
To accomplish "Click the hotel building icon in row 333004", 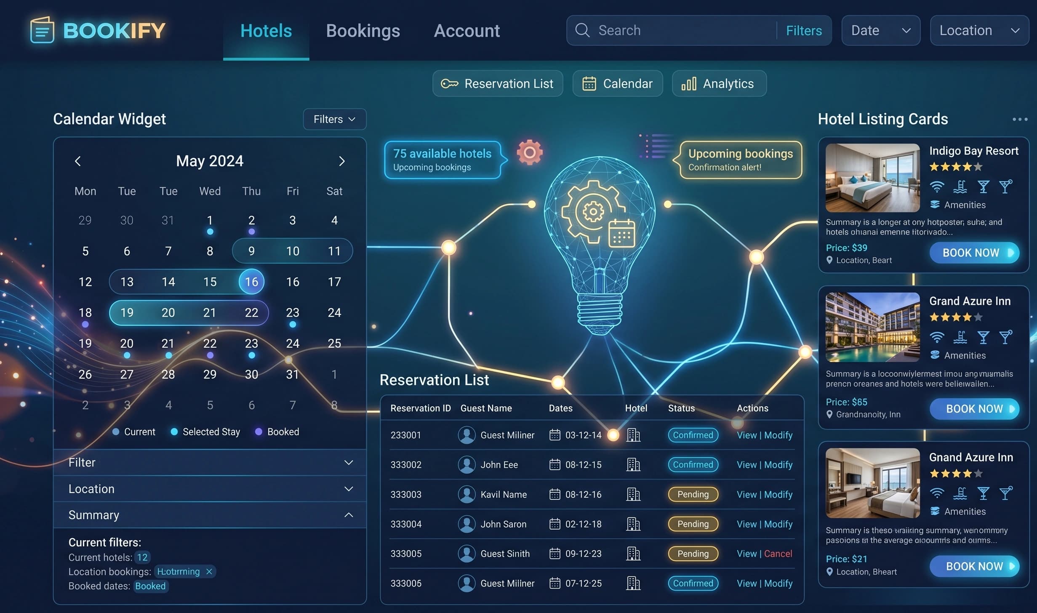I will coord(633,524).
